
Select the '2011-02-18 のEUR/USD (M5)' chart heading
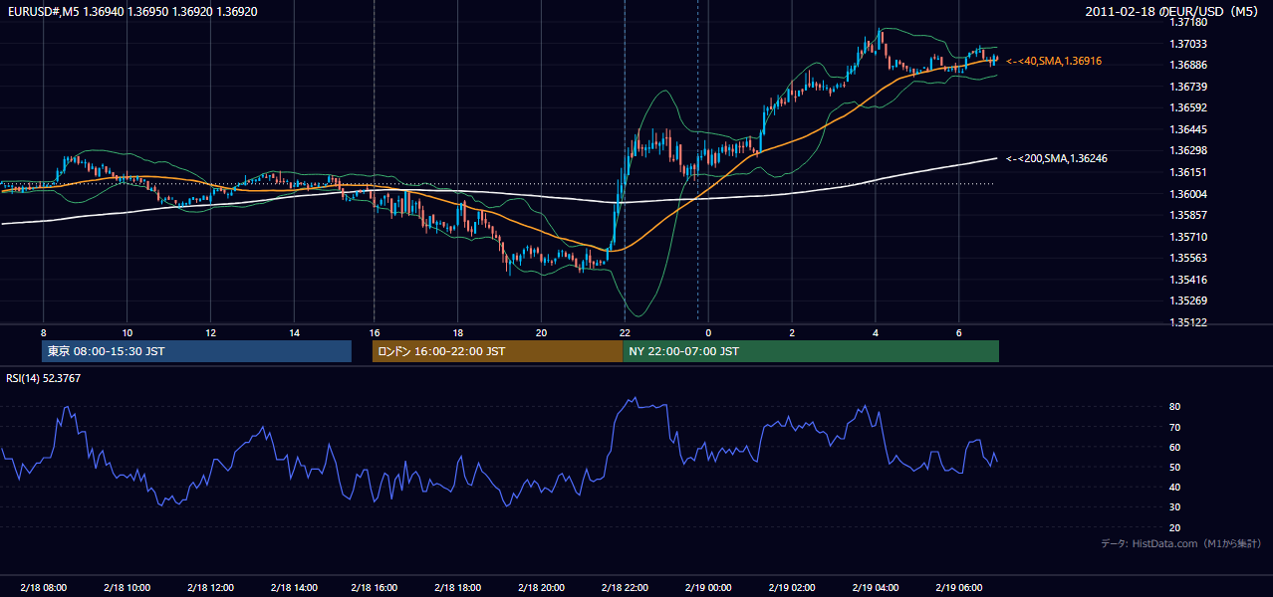pos(1172,11)
